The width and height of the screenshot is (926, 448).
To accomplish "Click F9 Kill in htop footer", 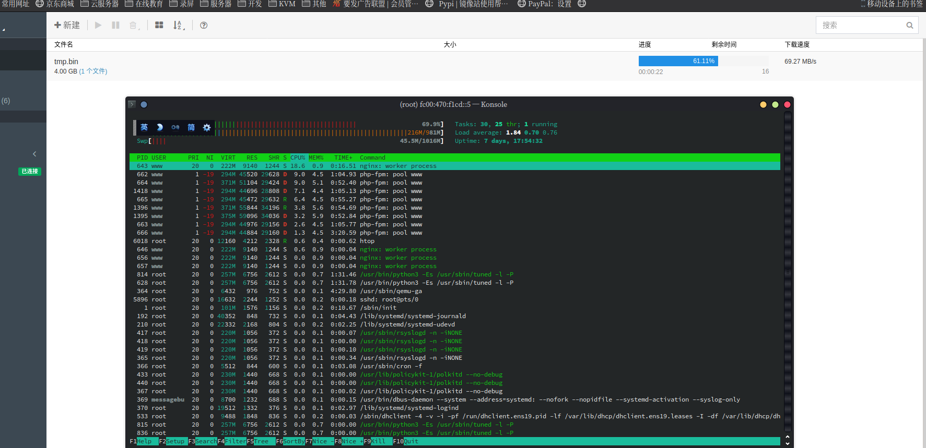I will 378,441.
